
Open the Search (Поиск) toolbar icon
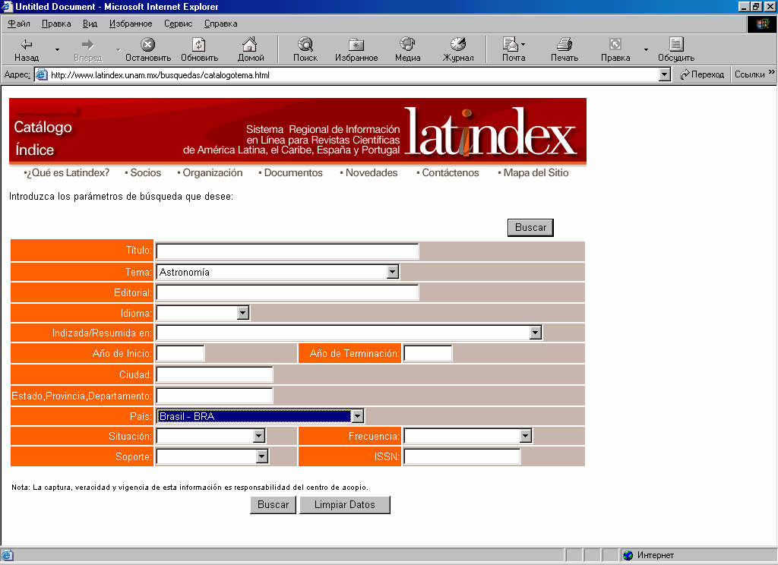coord(305,45)
